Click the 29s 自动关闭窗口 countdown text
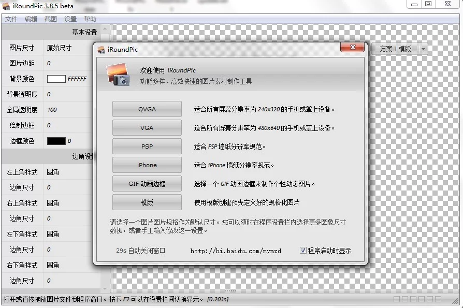Image resolution: width=463 pixels, height=308 pixels. click(x=140, y=251)
